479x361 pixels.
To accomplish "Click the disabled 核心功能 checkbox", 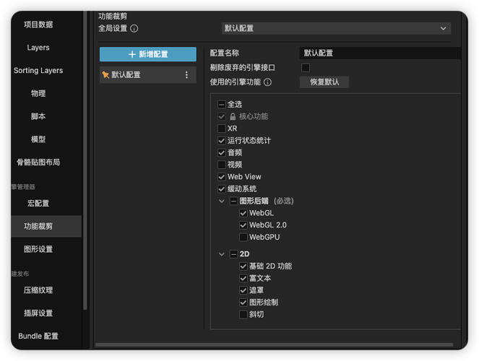I will point(222,116).
